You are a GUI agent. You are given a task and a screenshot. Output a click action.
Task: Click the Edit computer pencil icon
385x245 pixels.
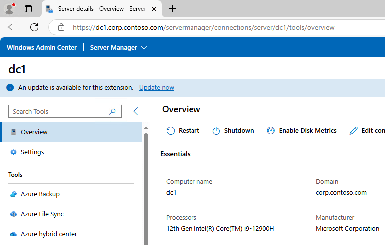pos(354,131)
